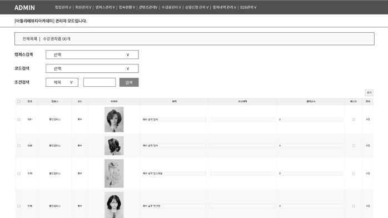Click 전체목록 link in the summary bar
Viewport: 388px width, 218px height.
[29, 39]
